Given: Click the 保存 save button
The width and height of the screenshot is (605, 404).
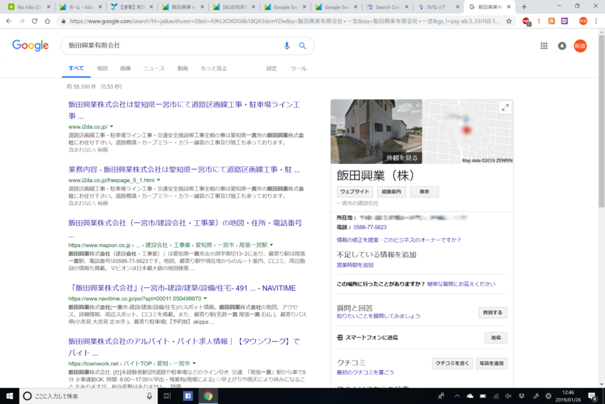Looking at the screenshot, I should [x=424, y=192].
